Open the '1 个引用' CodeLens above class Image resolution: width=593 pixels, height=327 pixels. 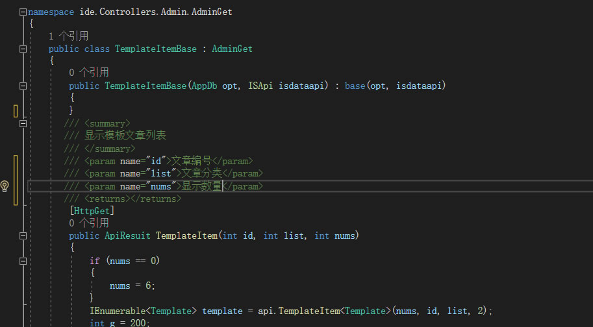[68, 36]
